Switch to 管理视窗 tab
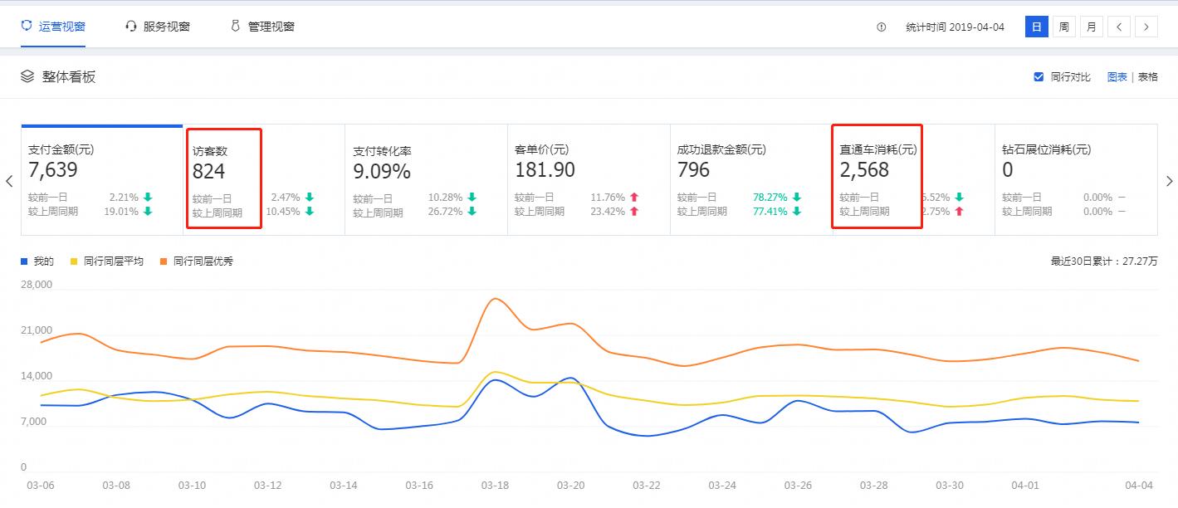This screenshot has height=508, width=1178. (x=271, y=27)
